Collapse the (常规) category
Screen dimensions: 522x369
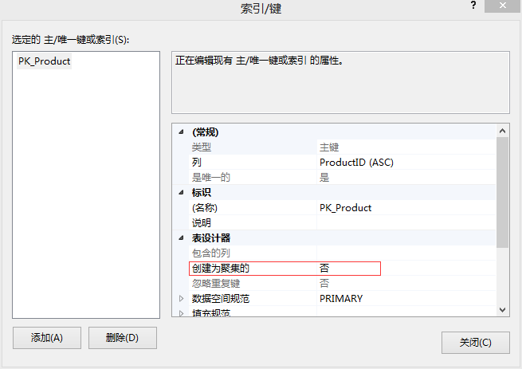click(x=181, y=132)
